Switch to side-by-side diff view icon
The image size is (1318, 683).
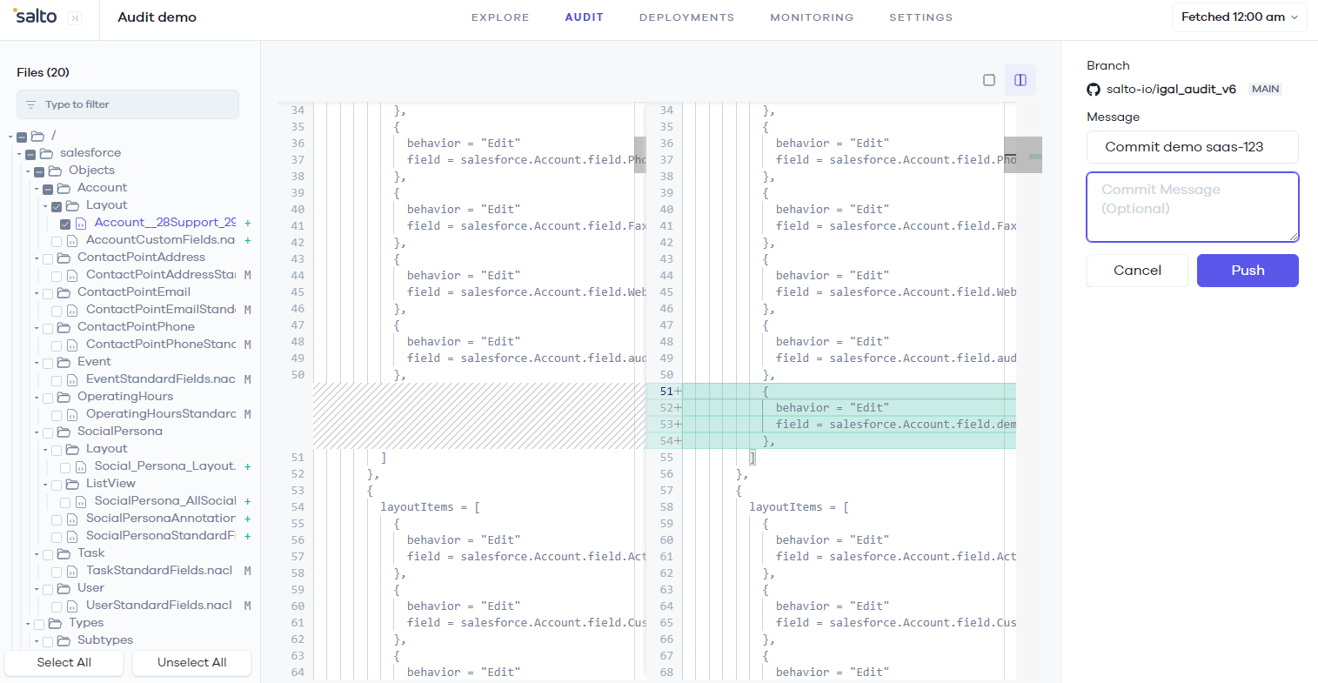(x=1020, y=80)
